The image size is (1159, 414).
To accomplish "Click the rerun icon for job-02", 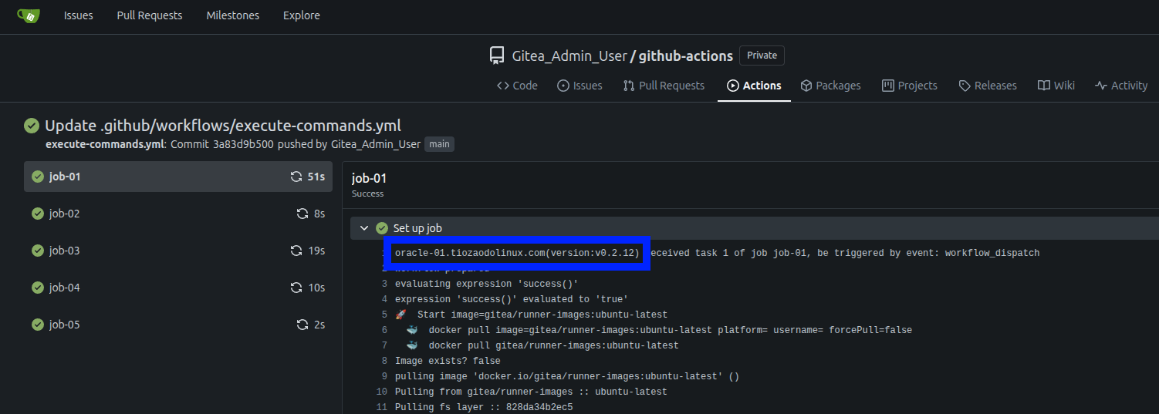I will coord(302,214).
